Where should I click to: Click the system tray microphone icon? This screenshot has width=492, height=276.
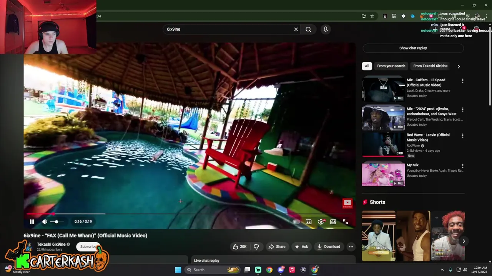point(450,270)
